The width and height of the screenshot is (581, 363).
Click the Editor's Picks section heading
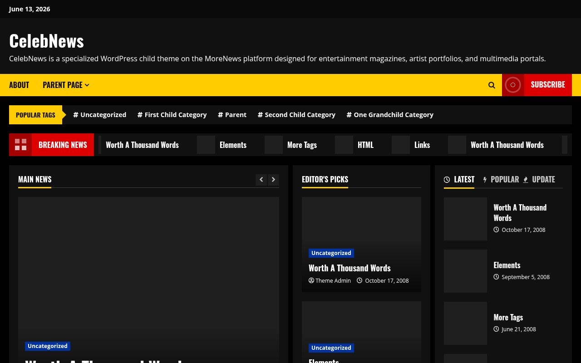point(325,179)
